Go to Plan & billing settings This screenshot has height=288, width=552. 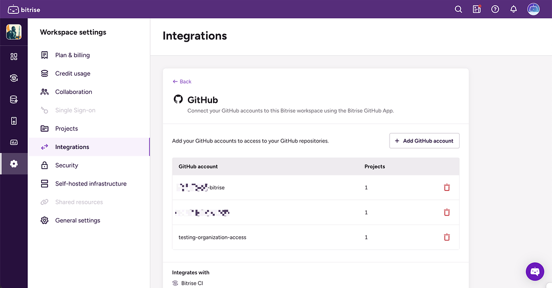(72, 55)
